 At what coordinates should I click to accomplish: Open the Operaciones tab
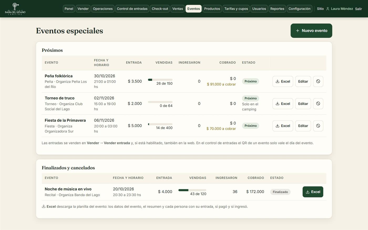(103, 9)
